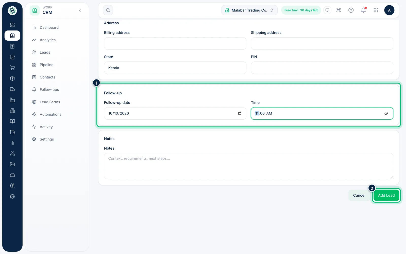Open the dashboard grid icon in dark rail
Screen dimensions: 406x254
click(12, 25)
